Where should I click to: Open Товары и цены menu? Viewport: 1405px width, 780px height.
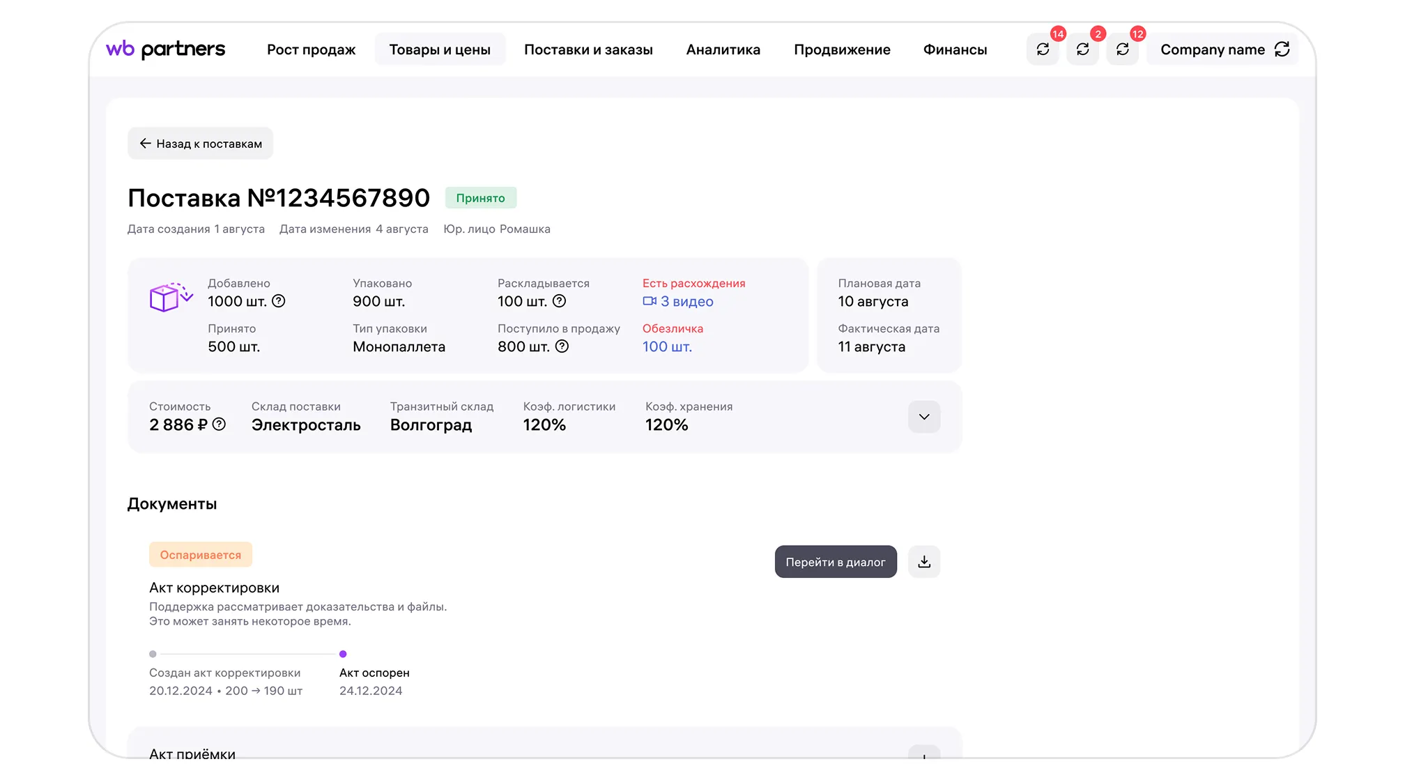440,49
